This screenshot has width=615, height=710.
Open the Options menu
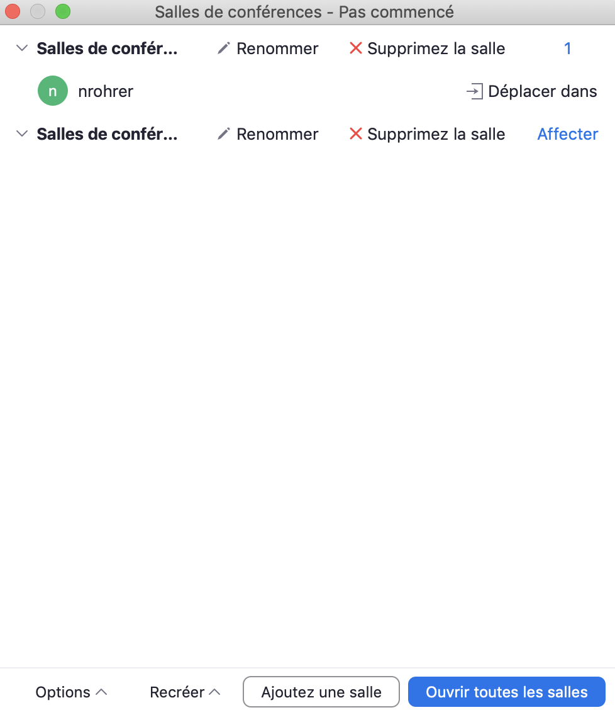(71, 692)
